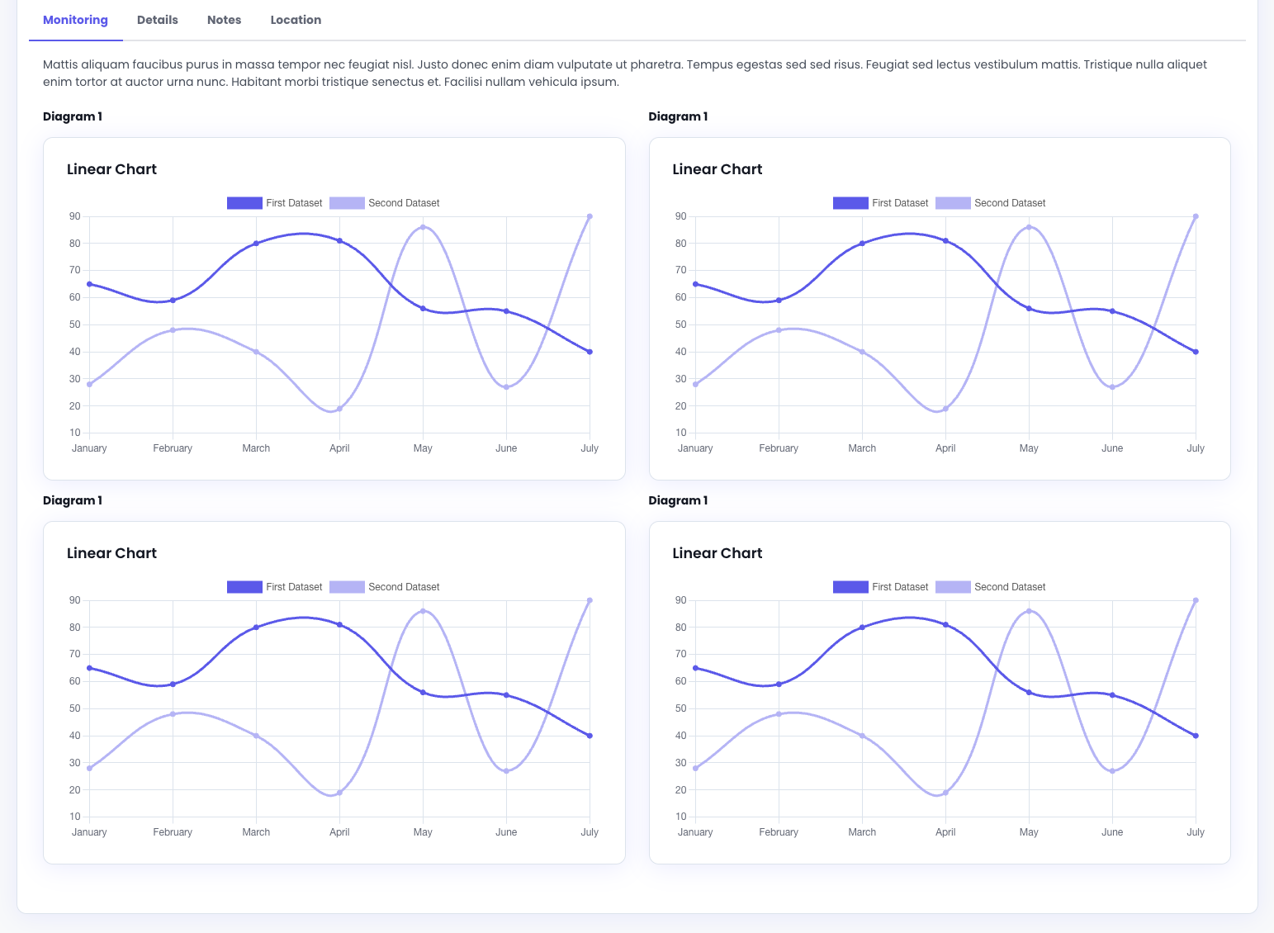Click the 'June' axis label in bottom-left chart

pos(506,832)
